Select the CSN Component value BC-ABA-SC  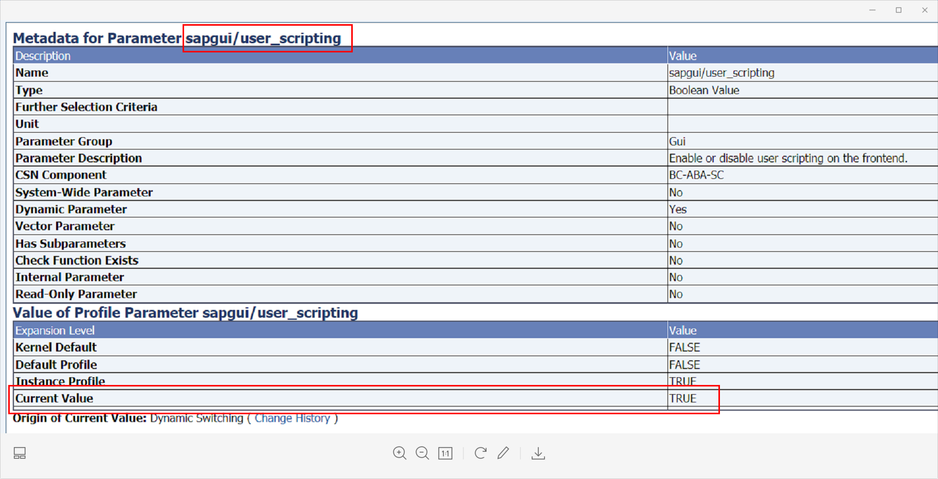coord(696,175)
